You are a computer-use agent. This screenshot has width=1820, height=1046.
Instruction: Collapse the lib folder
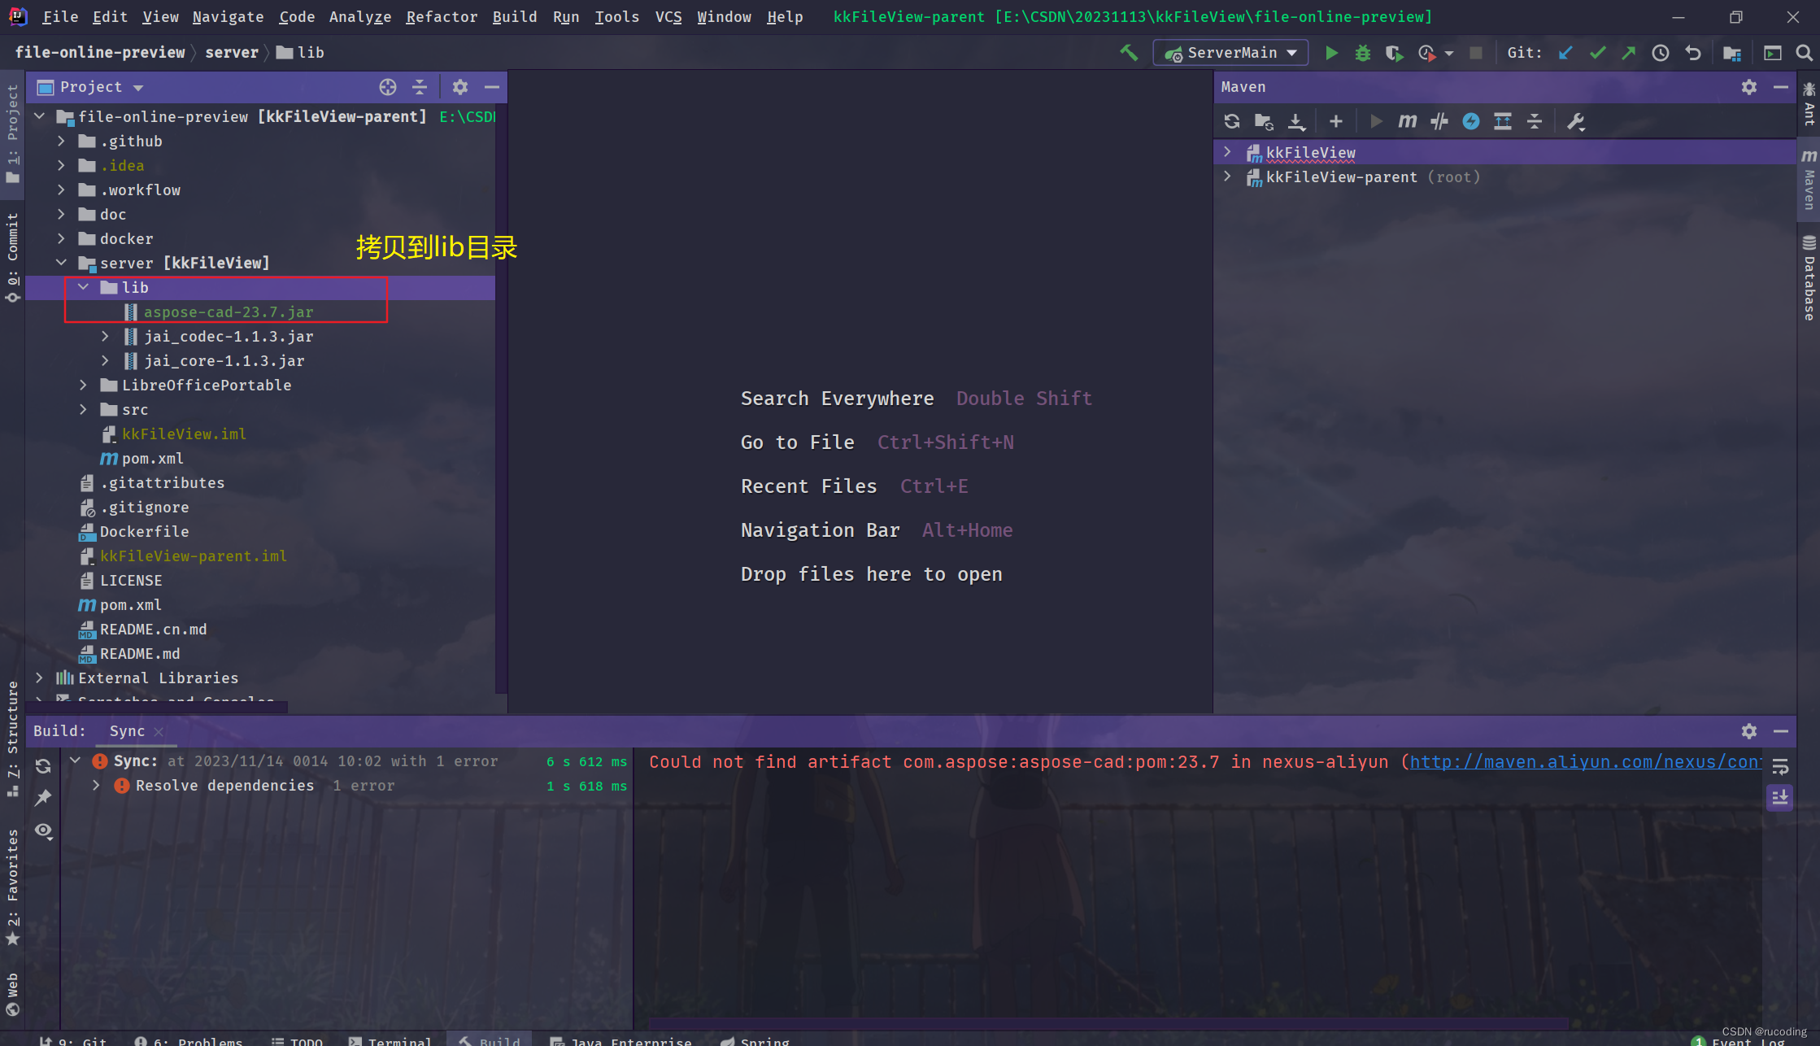click(x=83, y=287)
